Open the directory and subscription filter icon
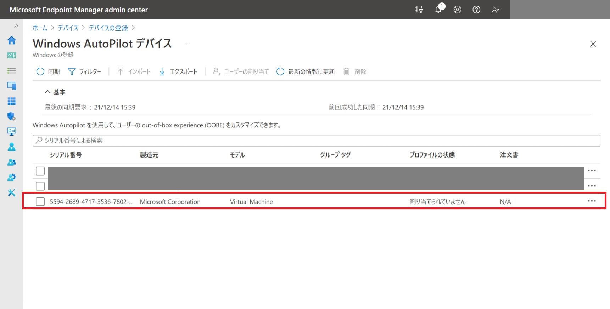The image size is (610, 309). pos(419,10)
